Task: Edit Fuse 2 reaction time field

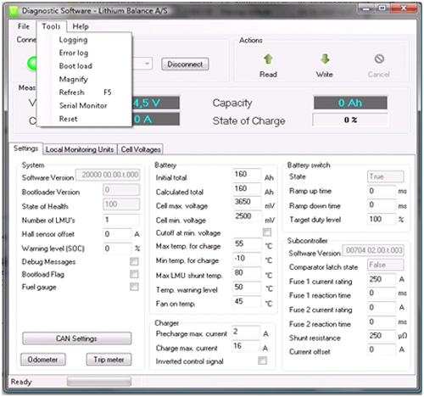Action: [382, 322]
